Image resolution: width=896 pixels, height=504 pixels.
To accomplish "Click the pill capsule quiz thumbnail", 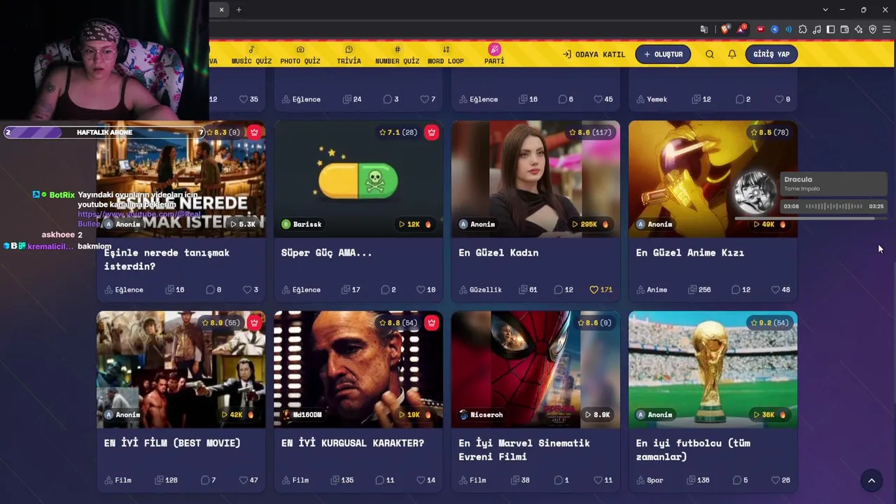I will pyautogui.click(x=358, y=179).
